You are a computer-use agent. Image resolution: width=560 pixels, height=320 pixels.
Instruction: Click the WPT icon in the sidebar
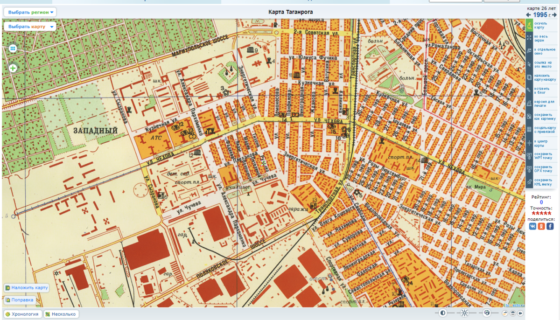[529, 155]
